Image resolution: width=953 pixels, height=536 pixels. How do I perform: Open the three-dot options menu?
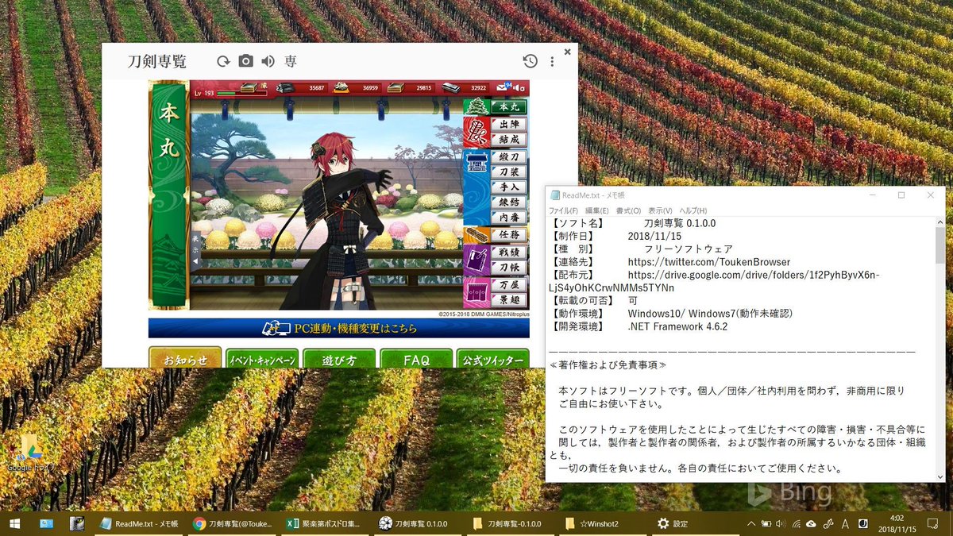coord(551,61)
